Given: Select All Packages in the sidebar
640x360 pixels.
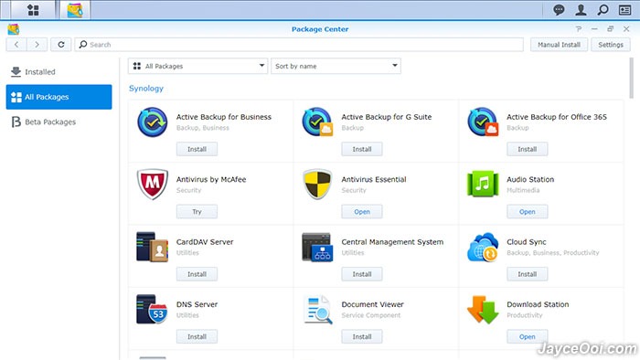Looking at the screenshot, I should [x=59, y=97].
